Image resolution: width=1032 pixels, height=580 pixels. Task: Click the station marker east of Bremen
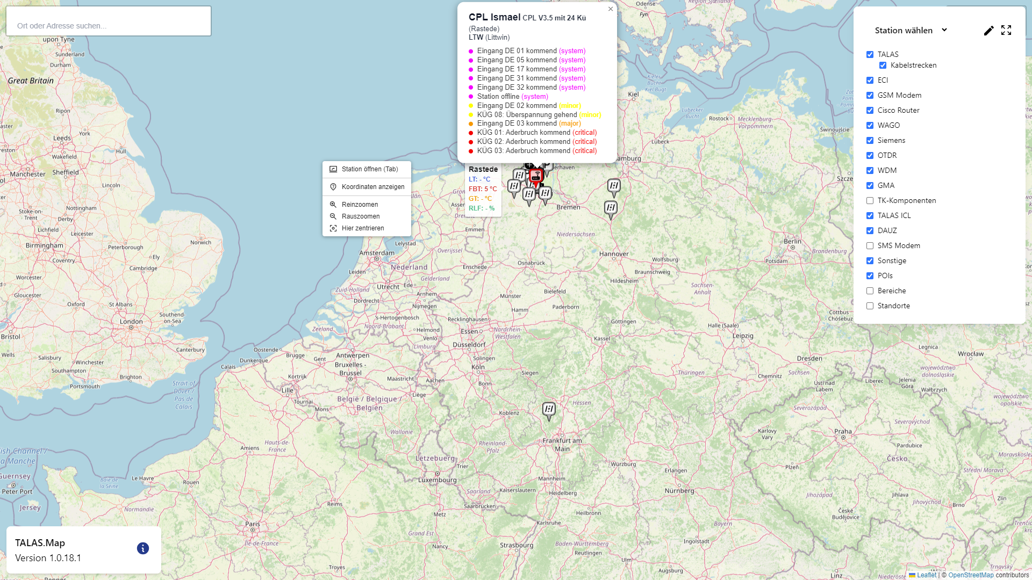611,208
